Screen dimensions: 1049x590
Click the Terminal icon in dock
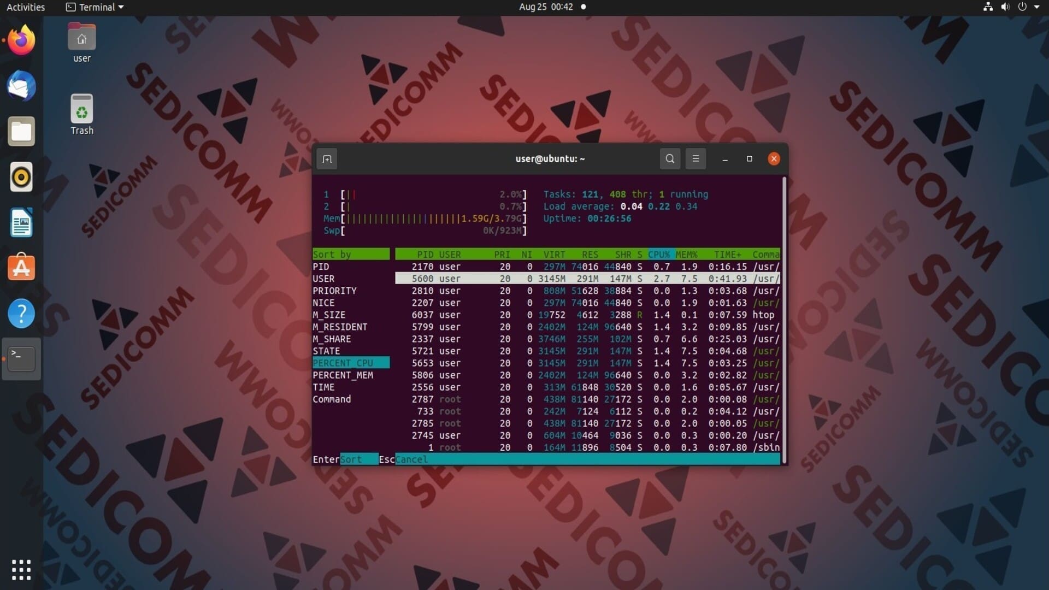[x=21, y=359]
